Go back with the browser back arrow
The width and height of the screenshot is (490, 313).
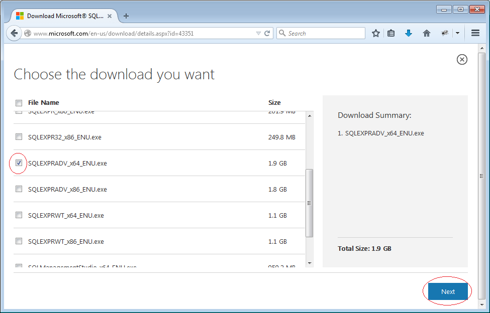tap(14, 33)
